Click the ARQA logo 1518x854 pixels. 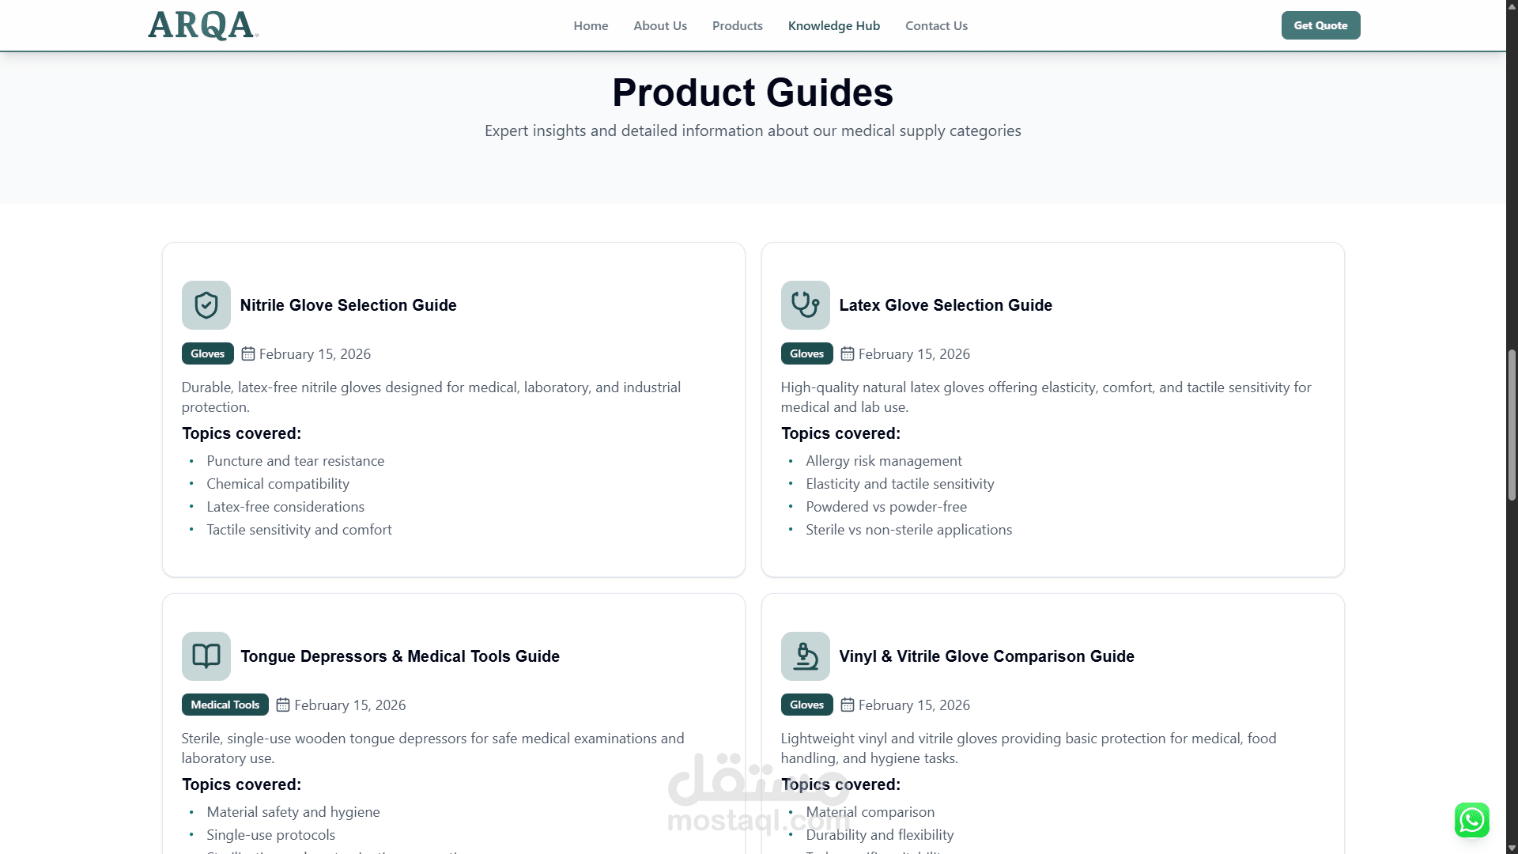pyautogui.click(x=202, y=25)
